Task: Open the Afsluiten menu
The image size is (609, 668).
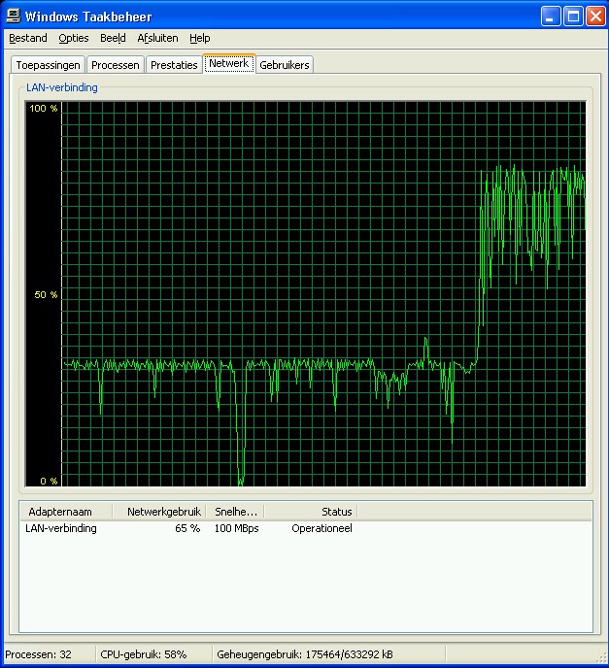Action: click(x=157, y=38)
